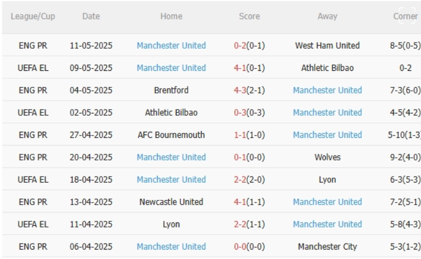Open the Wolves away team

click(x=328, y=157)
